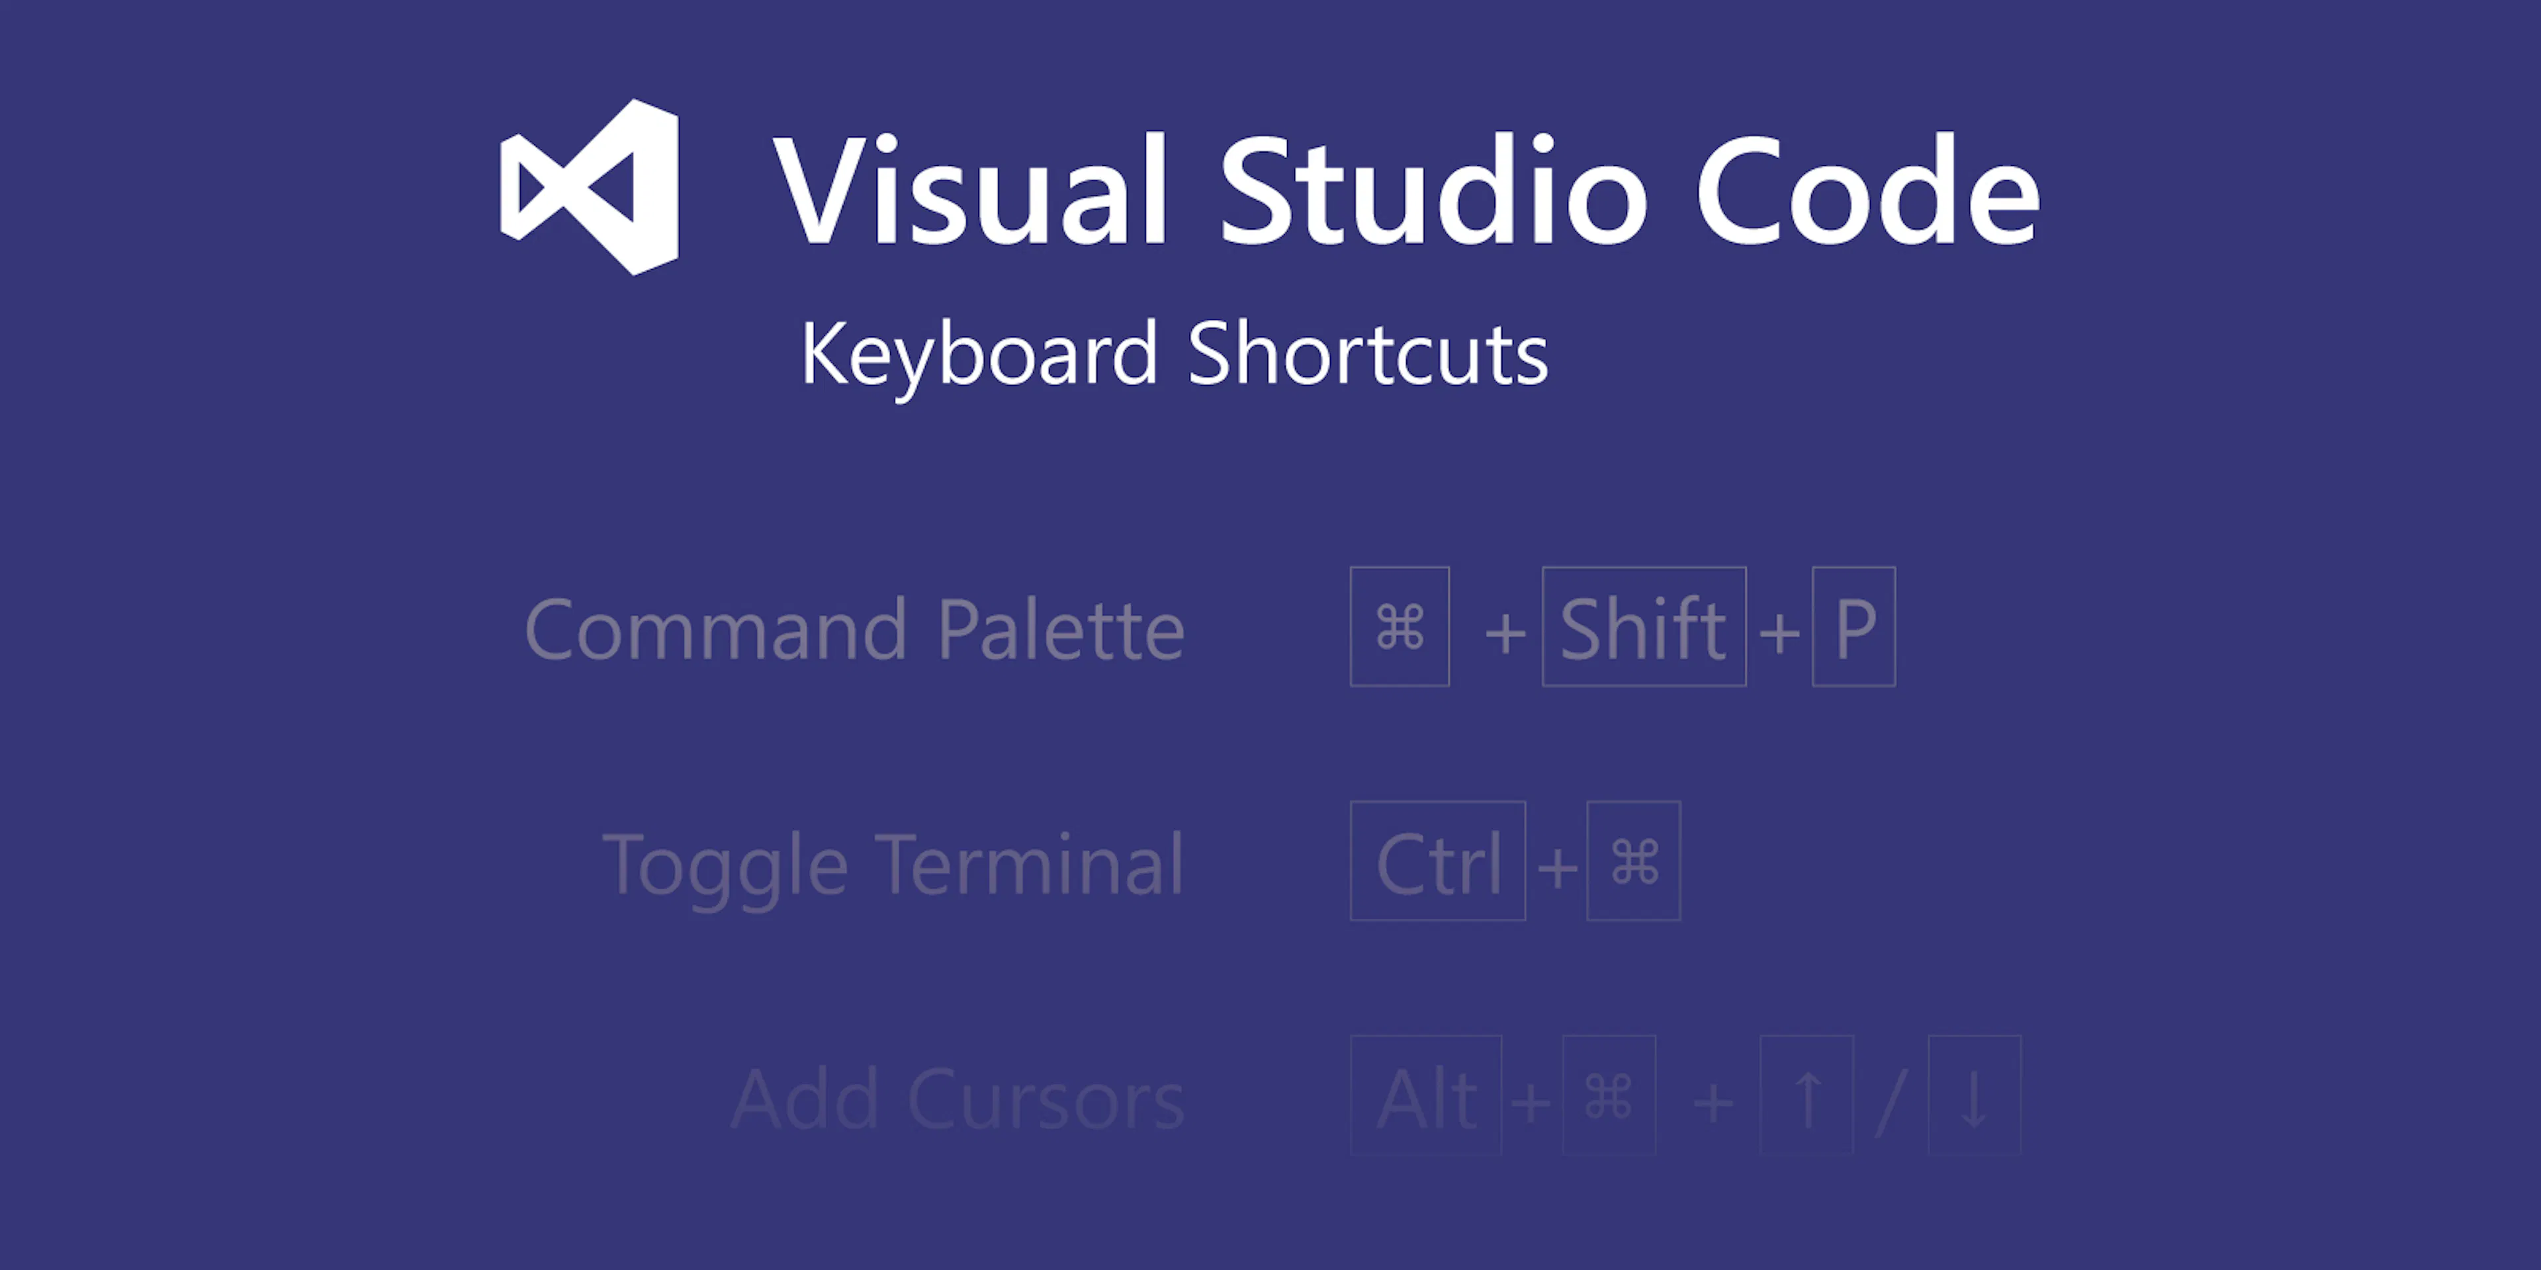Click the Shift key box
This screenshot has height=1270, width=2541.
tap(1644, 627)
